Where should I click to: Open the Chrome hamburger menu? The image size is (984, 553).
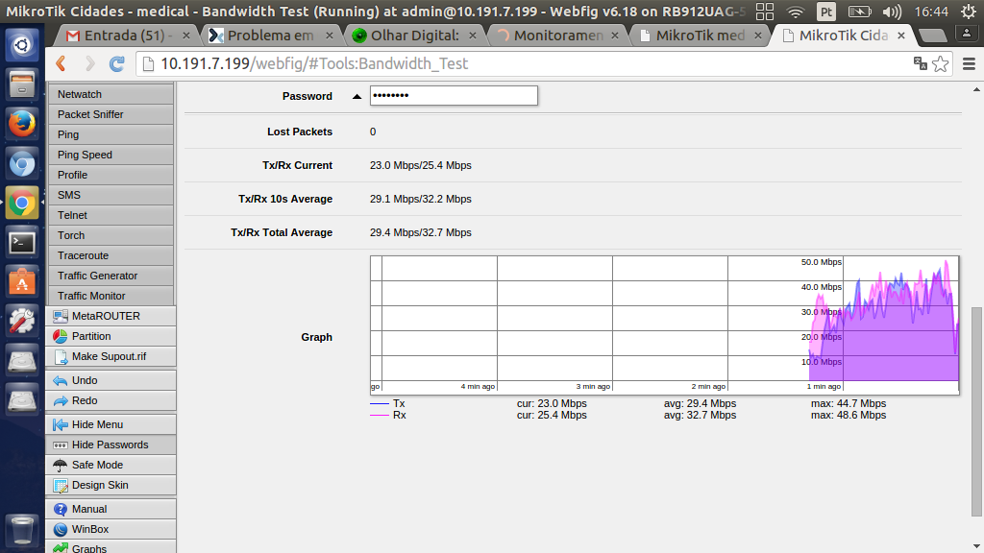click(969, 63)
